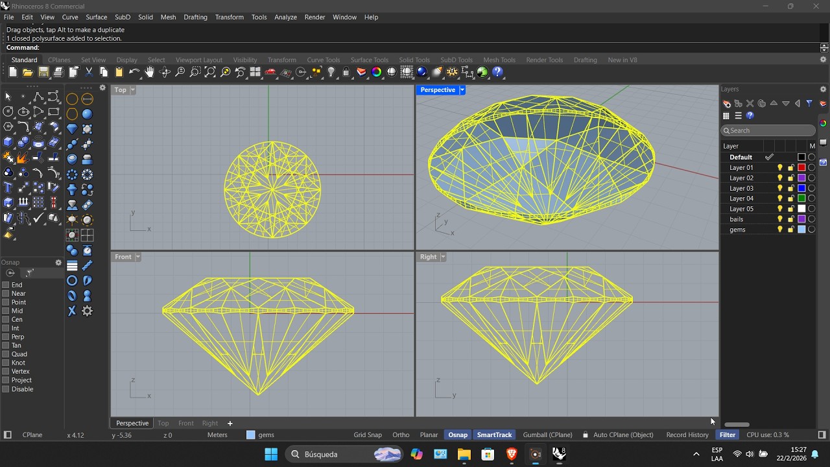Add a new viewport tab with plus button

pyautogui.click(x=230, y=423)
